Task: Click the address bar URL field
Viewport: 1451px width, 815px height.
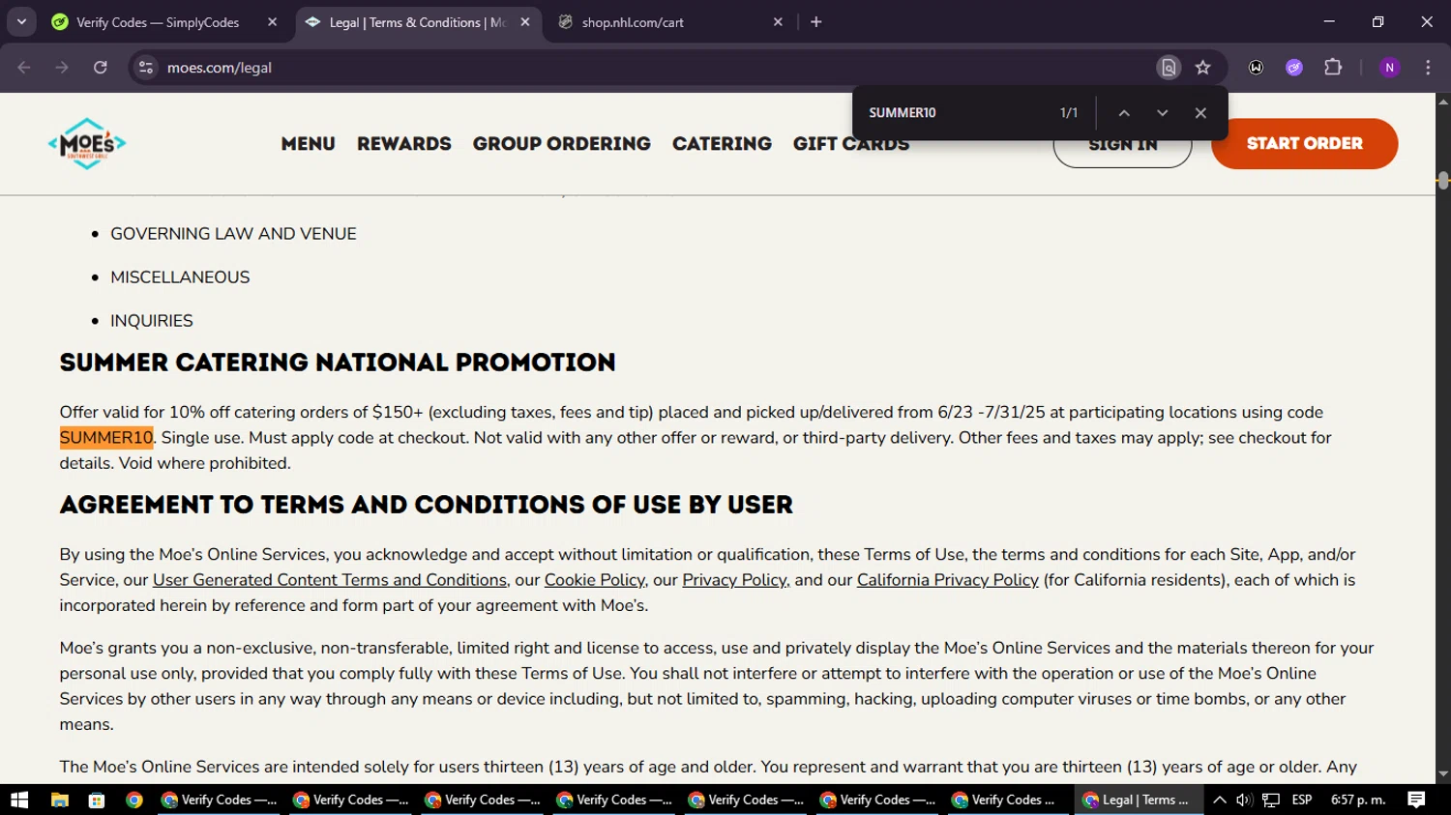Action: coord(580,68)
